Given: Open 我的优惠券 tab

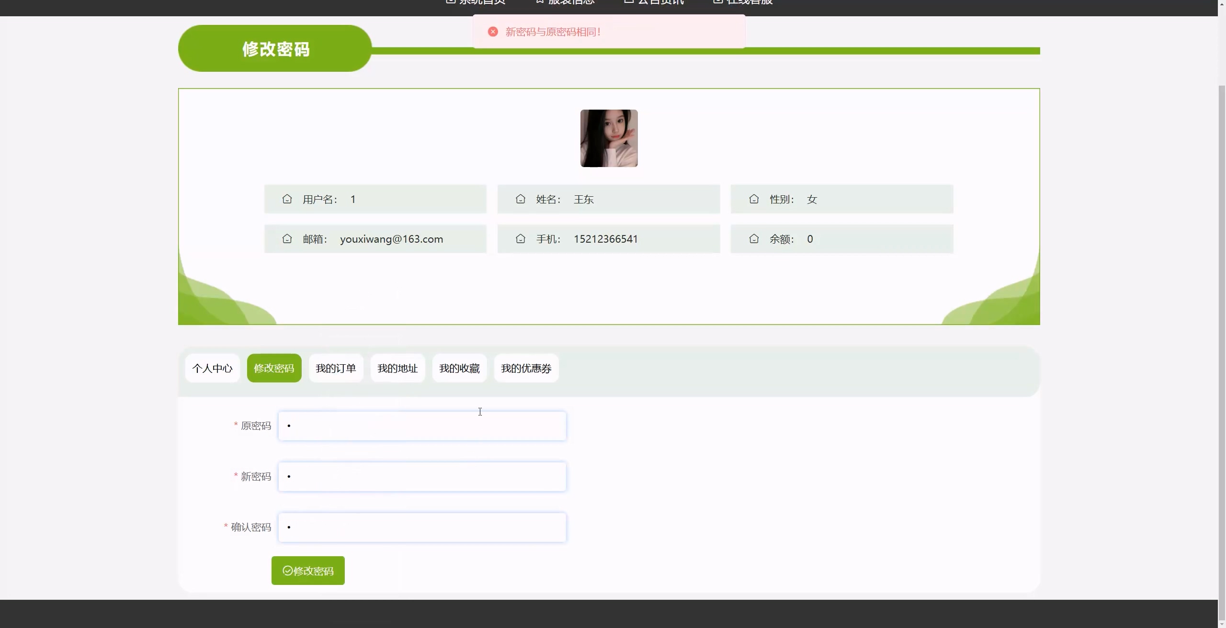Looking at the screenshot, I should click(526, 368).
